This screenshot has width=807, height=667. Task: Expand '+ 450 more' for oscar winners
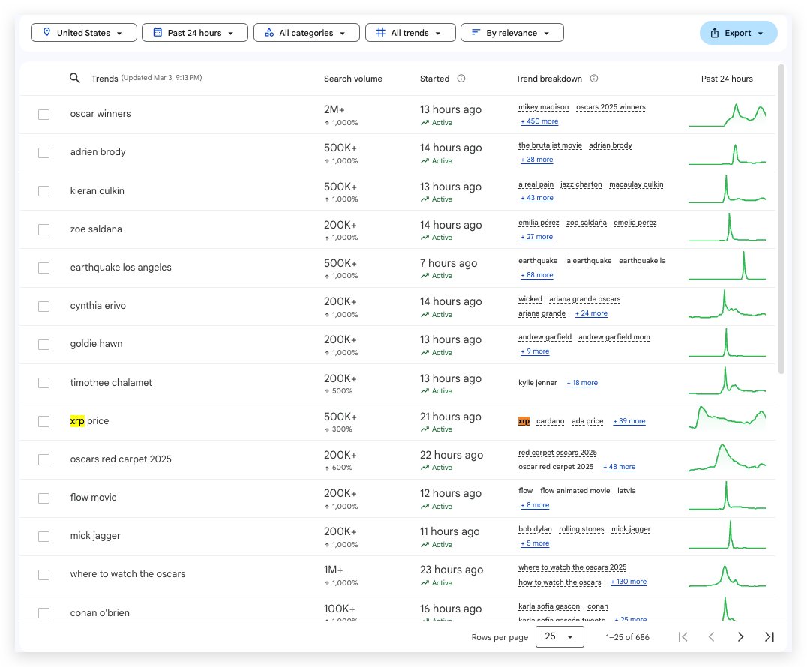point(539,121)
